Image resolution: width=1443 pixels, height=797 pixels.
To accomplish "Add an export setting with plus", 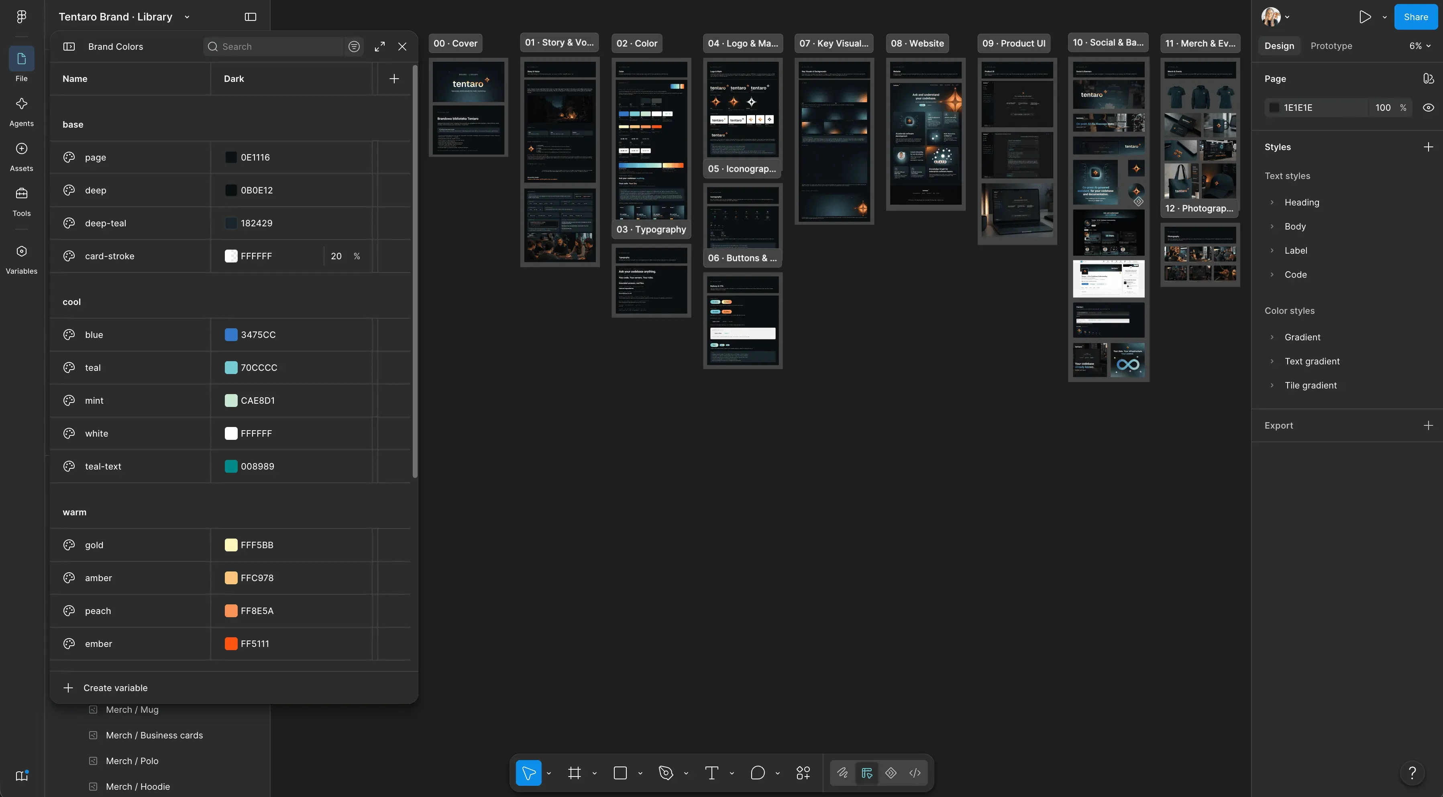I will click(x=1429, y=425).
